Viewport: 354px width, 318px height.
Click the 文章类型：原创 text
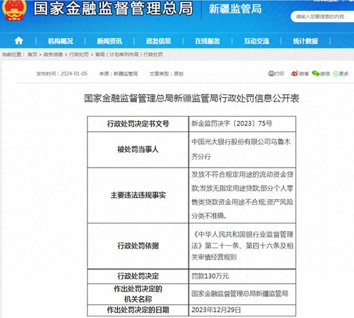coord(166,73)
